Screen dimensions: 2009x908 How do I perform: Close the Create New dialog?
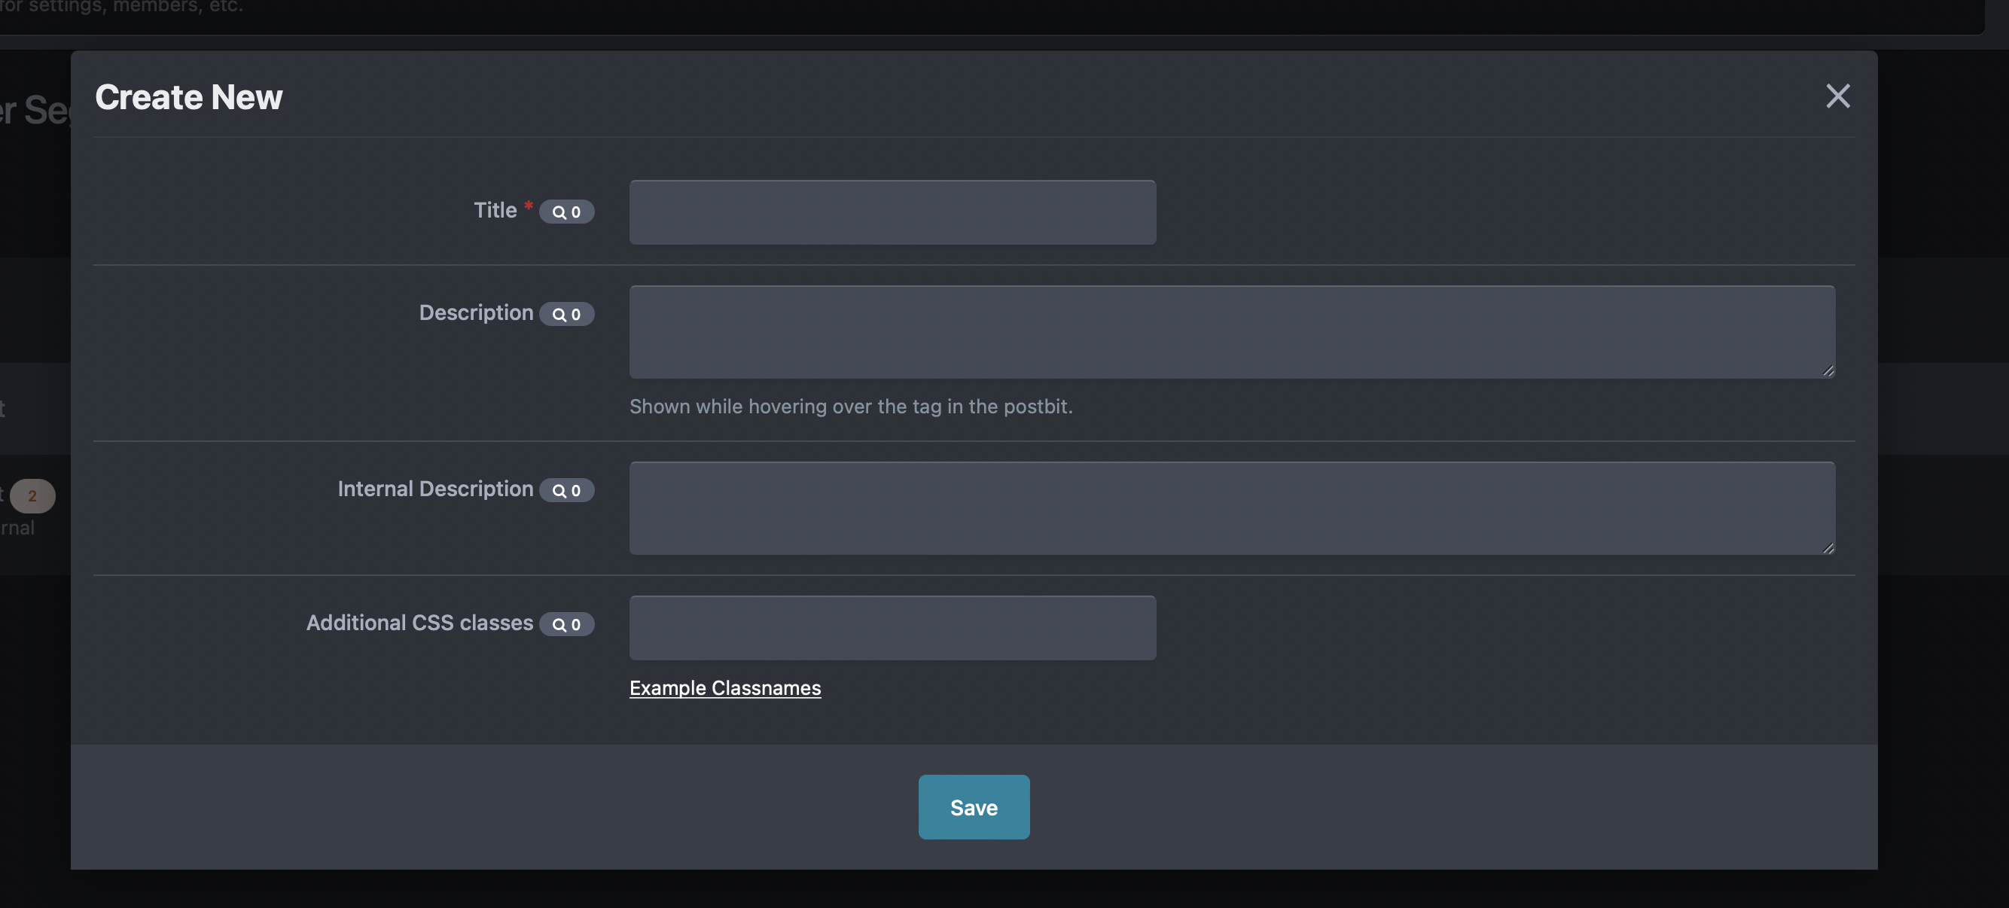click(1837, 96)
